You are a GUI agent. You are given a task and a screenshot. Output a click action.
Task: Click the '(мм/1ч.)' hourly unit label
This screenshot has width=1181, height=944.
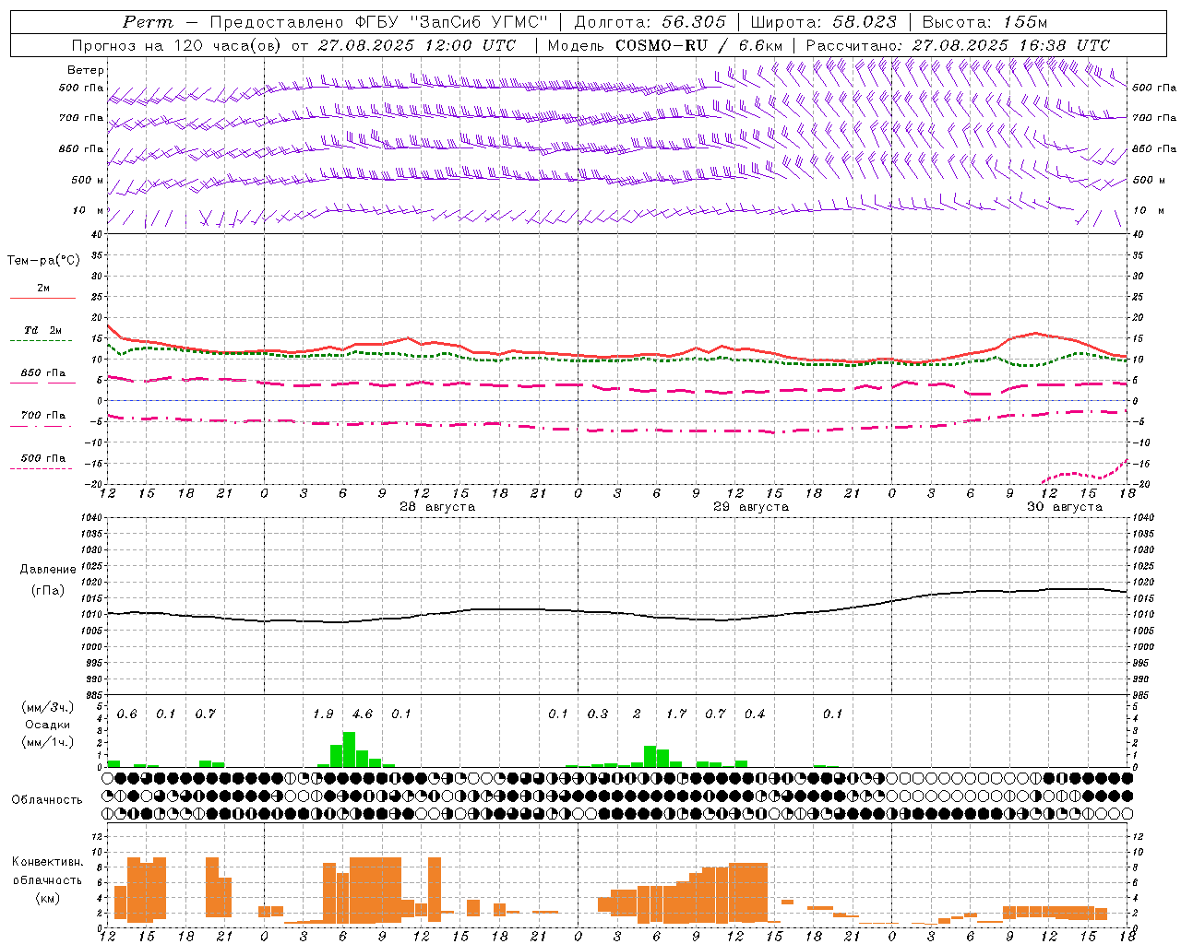[x=48, y=742]
